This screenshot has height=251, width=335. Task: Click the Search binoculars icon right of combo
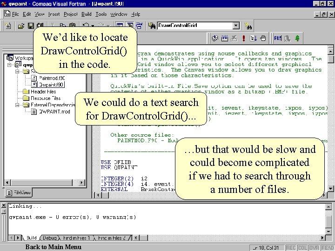click(248, 26)
